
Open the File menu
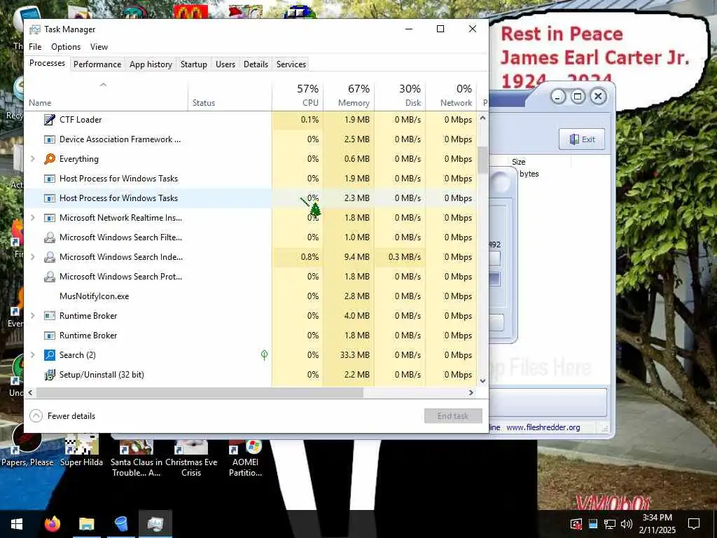[35, 47]
